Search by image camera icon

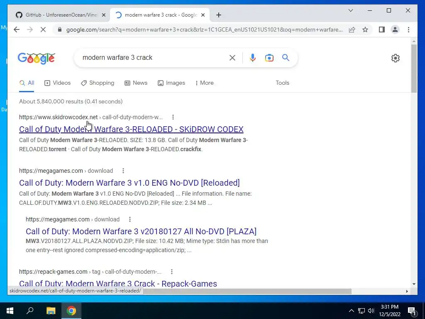pos(269,57)
